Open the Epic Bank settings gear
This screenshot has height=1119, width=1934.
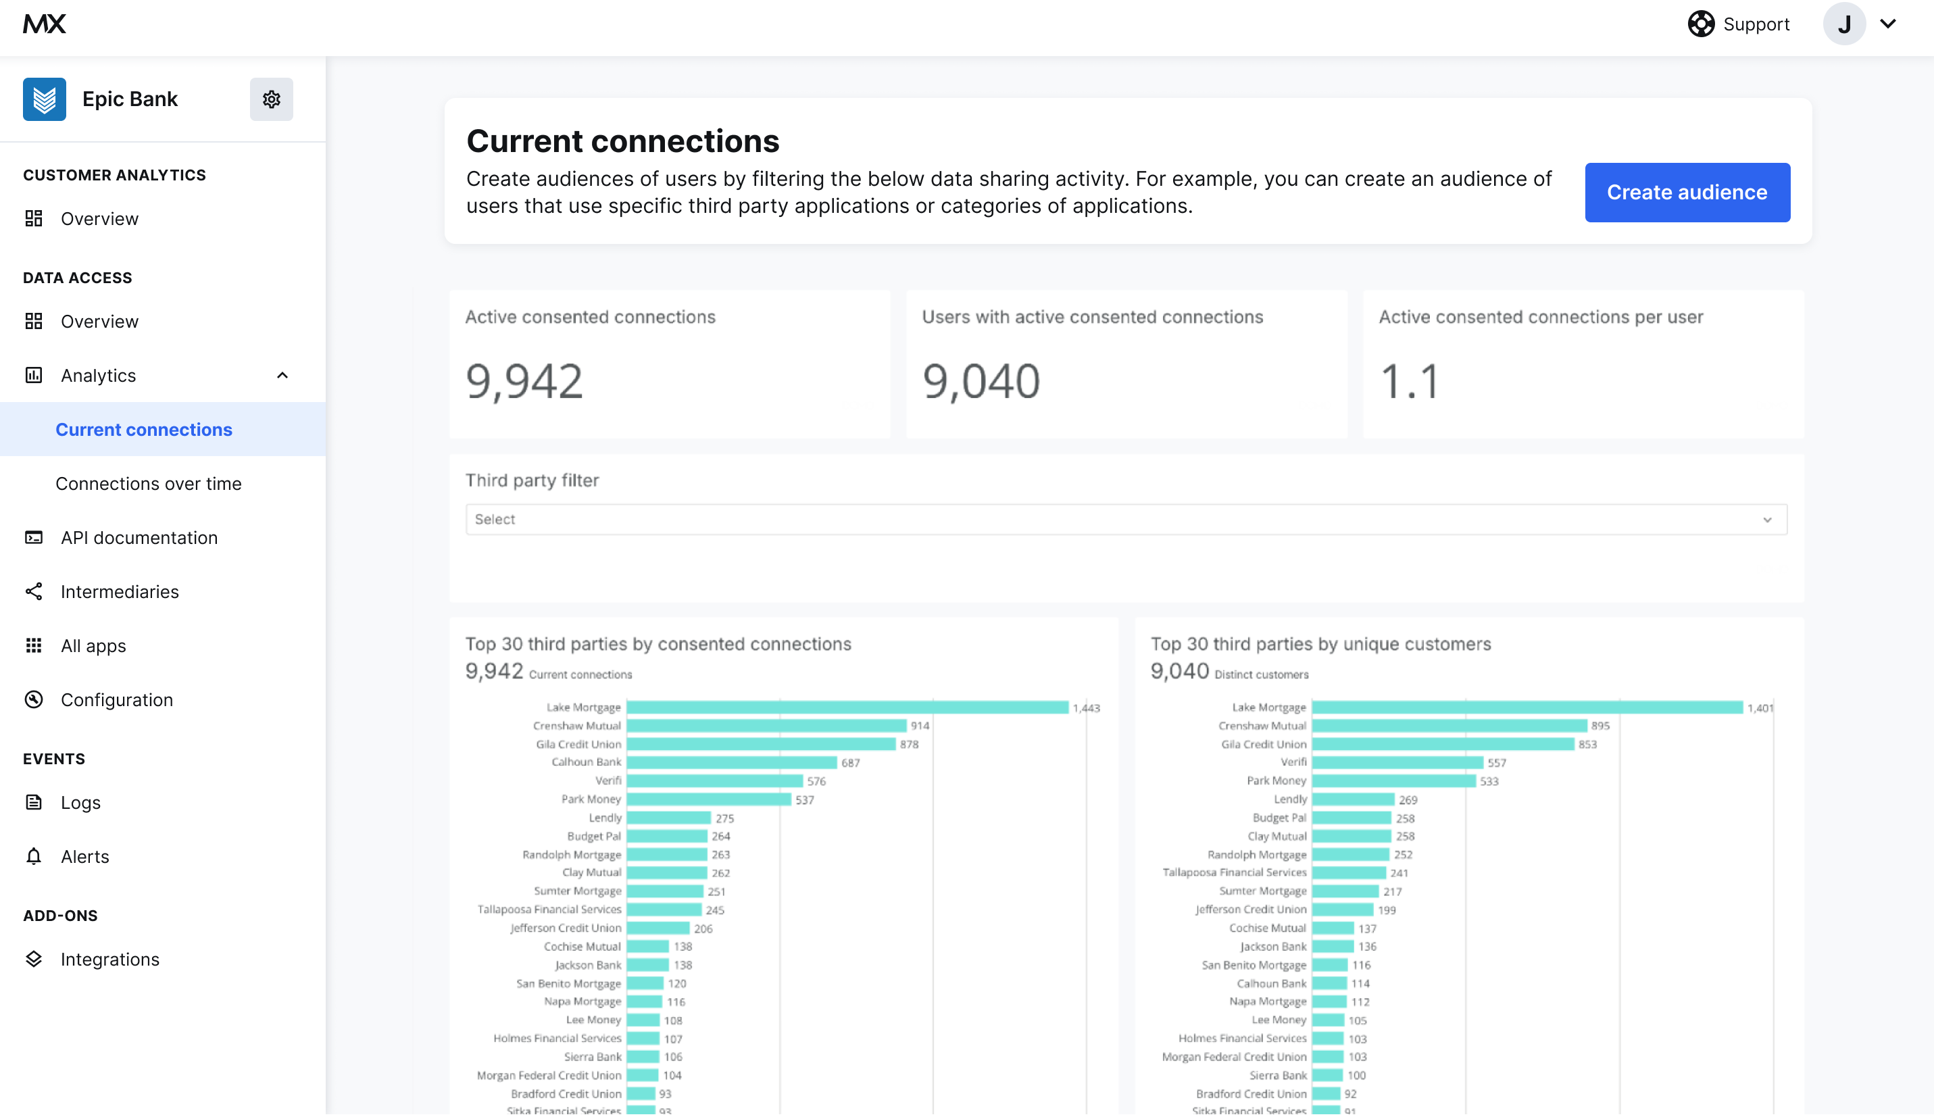click(x=272, y=99)
